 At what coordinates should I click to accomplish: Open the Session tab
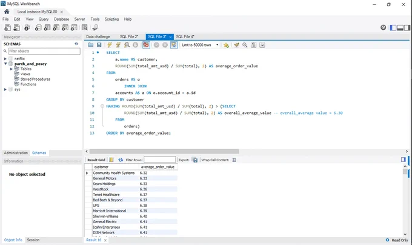[33, 240]
